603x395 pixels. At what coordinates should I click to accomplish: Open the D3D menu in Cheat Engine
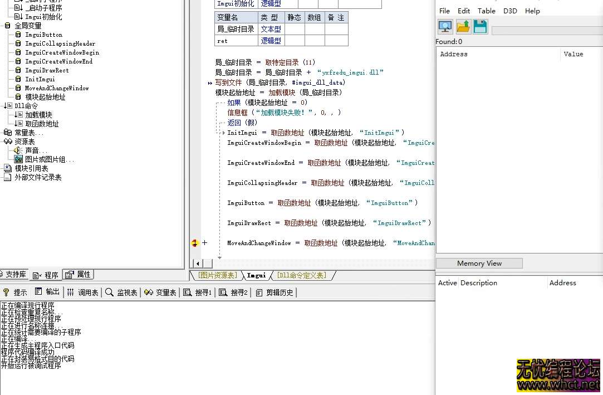click(x=510, y=11)
